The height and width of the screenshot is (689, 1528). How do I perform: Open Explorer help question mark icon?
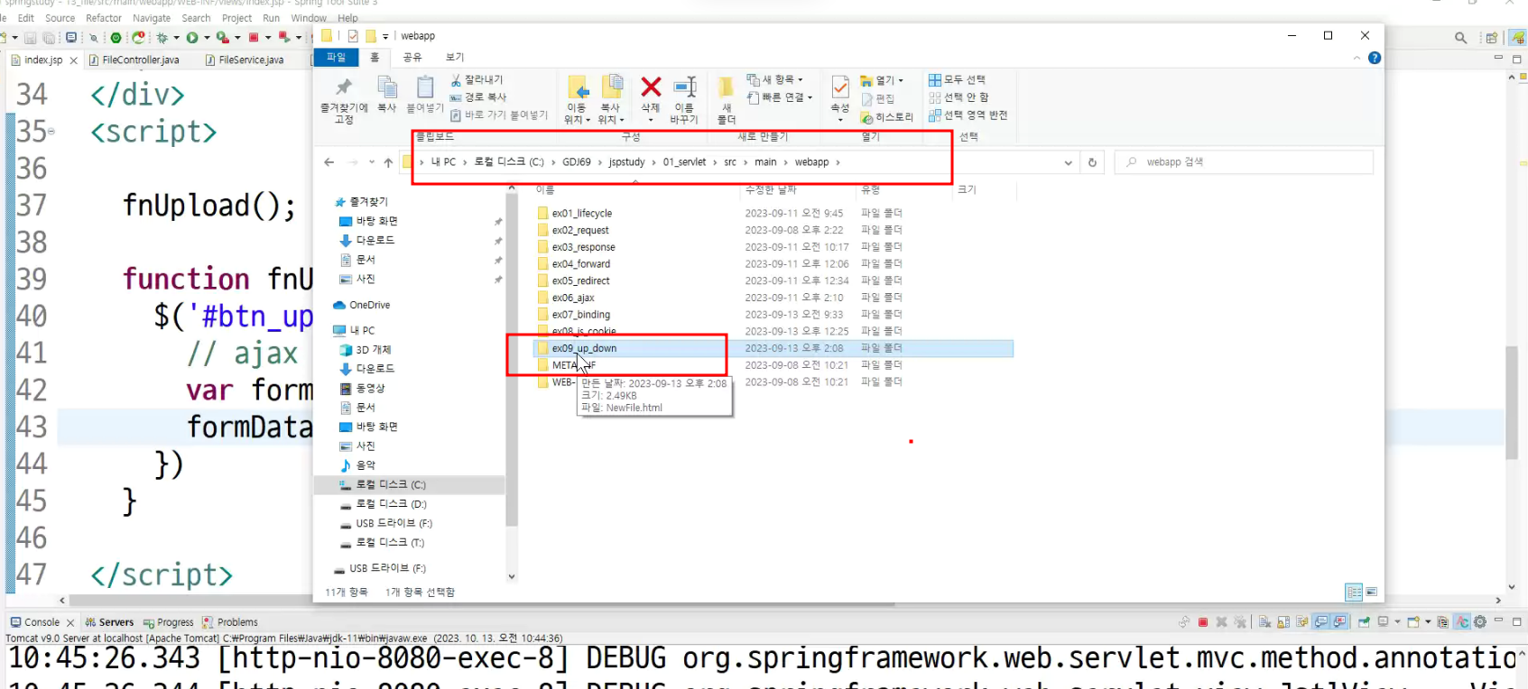(1375, 58)
